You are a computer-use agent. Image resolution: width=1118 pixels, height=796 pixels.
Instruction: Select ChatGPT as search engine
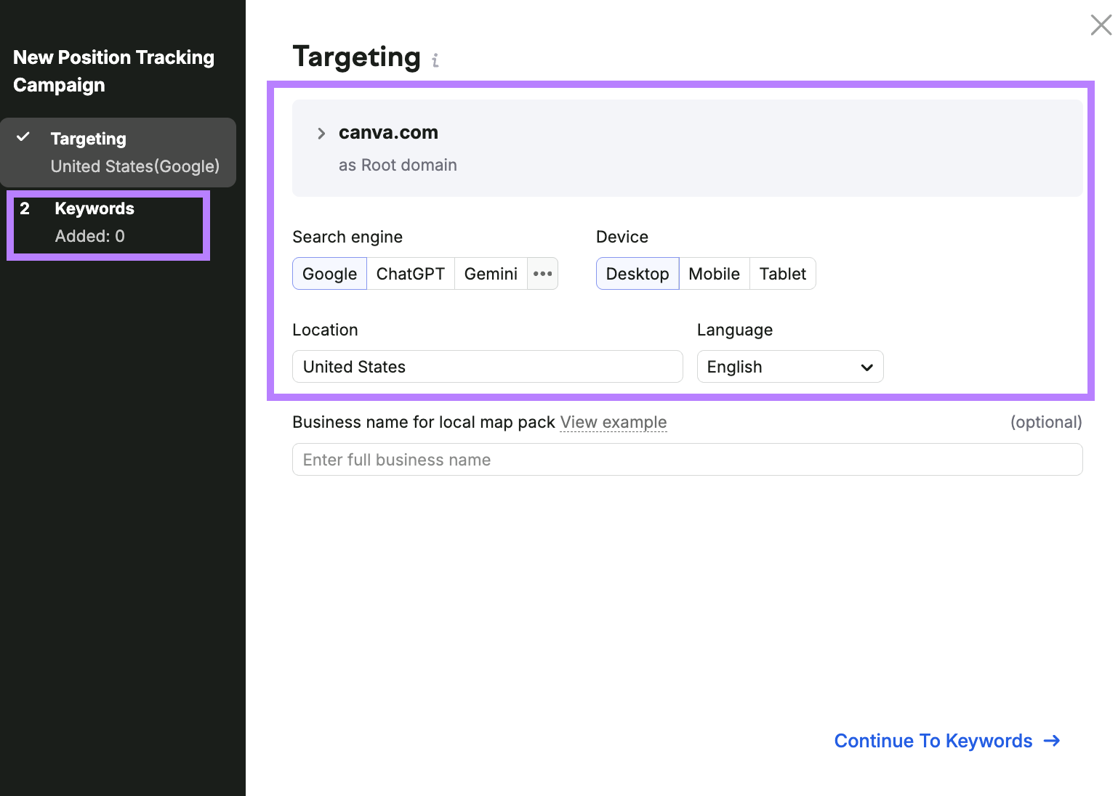(x=411, y=274)
